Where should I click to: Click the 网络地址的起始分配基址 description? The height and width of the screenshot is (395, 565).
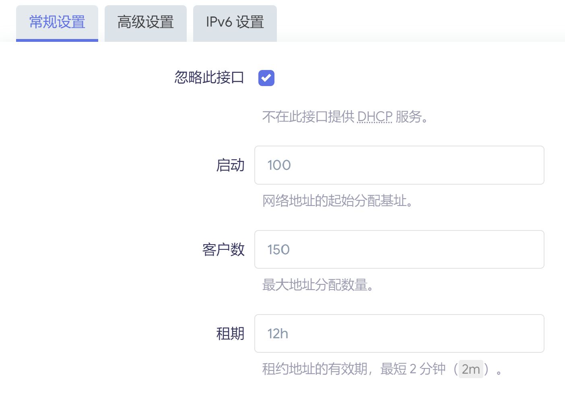(x=338, y=200)
